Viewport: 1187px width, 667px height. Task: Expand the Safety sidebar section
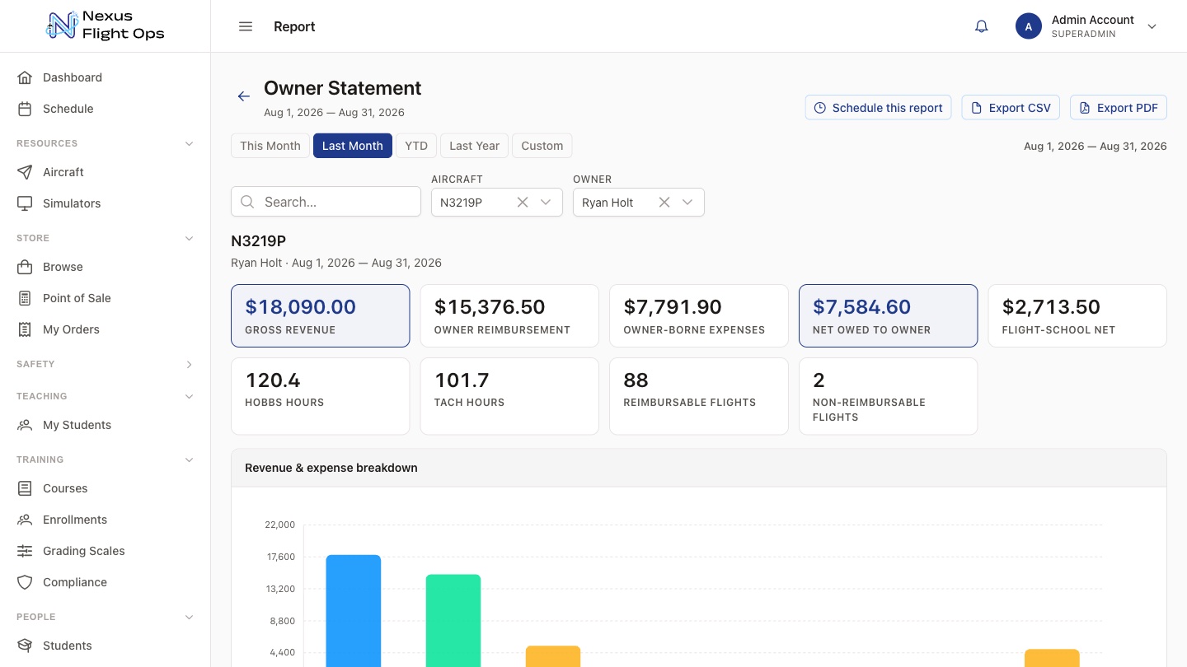[189, 364]
